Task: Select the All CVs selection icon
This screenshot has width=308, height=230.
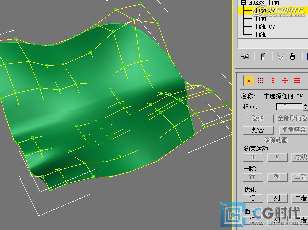Action: coord(297,80)
